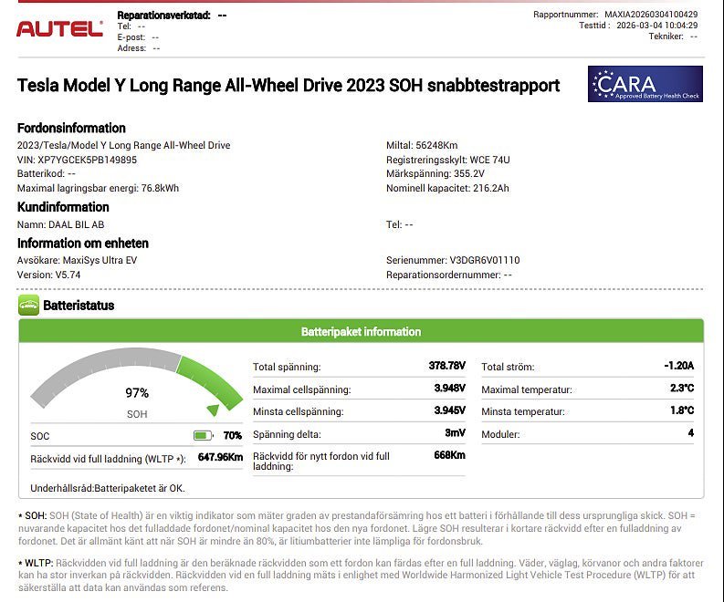Click the WLTP range value 647.96Km

220,458
